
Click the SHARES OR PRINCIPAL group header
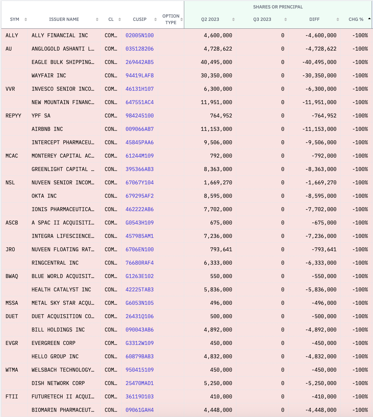(x=278, y=7)
